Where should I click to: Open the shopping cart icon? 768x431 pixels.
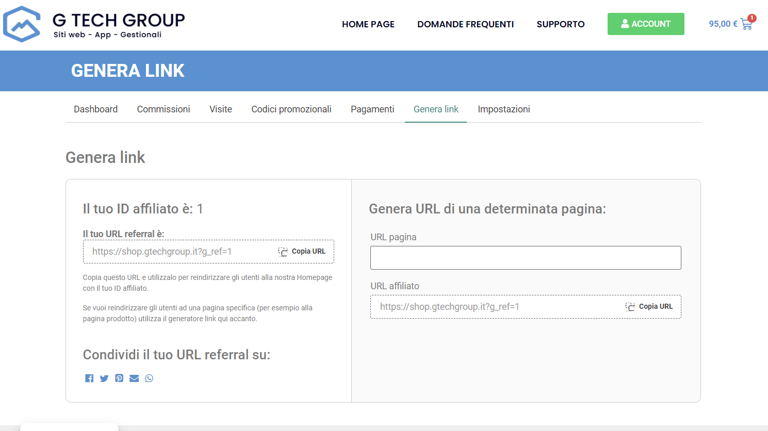(746, 24)
